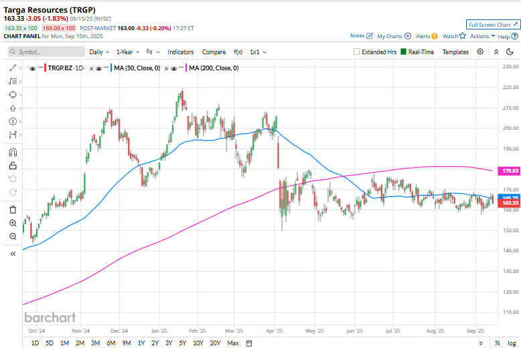The image size is (521, 352).
Task: Toggle the log scale option
Action: point(512,343)
